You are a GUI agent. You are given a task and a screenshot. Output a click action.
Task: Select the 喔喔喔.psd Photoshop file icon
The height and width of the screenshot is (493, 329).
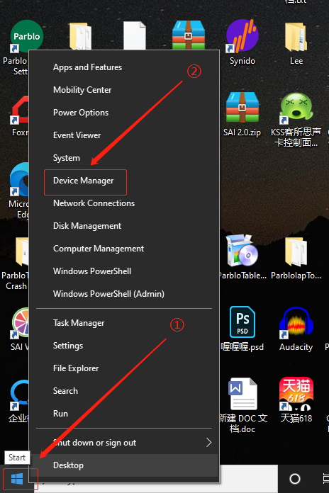tap(242, 322)
